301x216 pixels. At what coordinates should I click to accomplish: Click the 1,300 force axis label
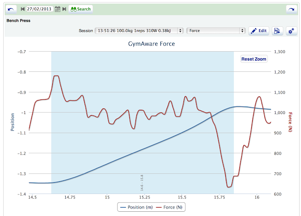click(x=279, y=52)
